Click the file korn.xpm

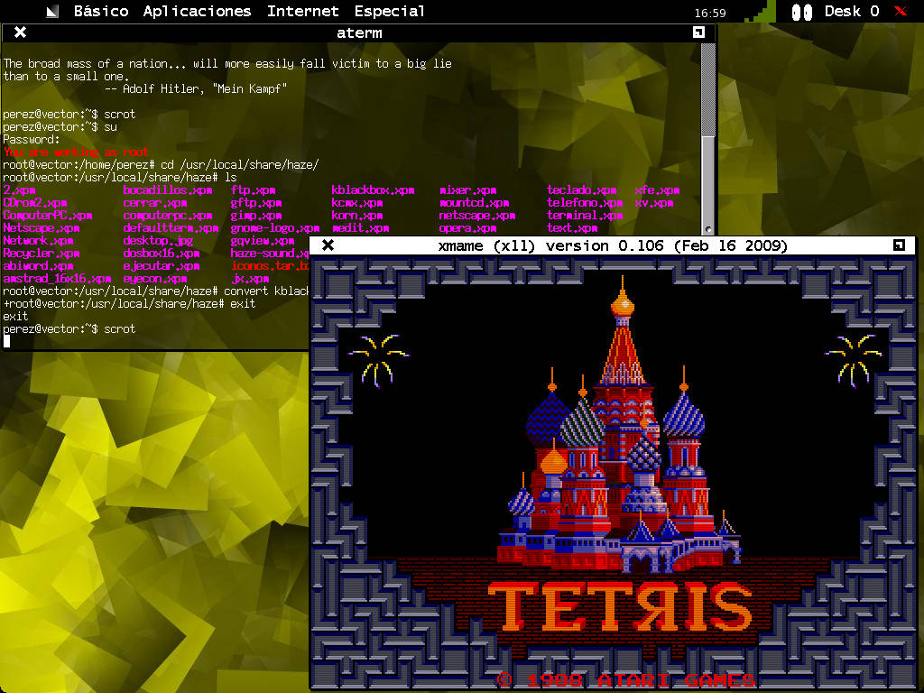tap(357, 216)
